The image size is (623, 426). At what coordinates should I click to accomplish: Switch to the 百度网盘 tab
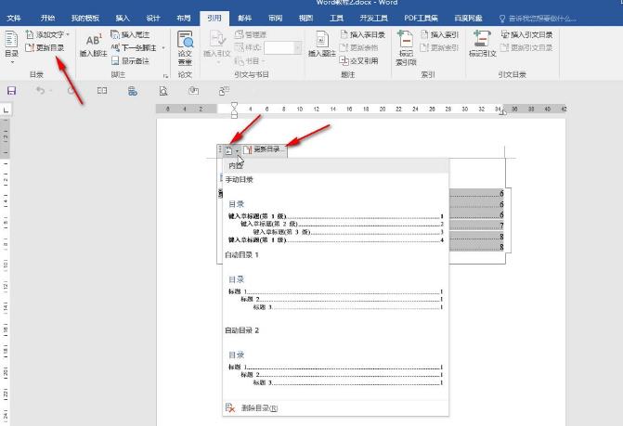pyautogui.click(x=469, y=19)
